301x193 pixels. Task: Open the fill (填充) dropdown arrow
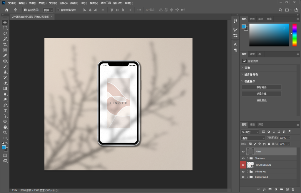[289, 144]
